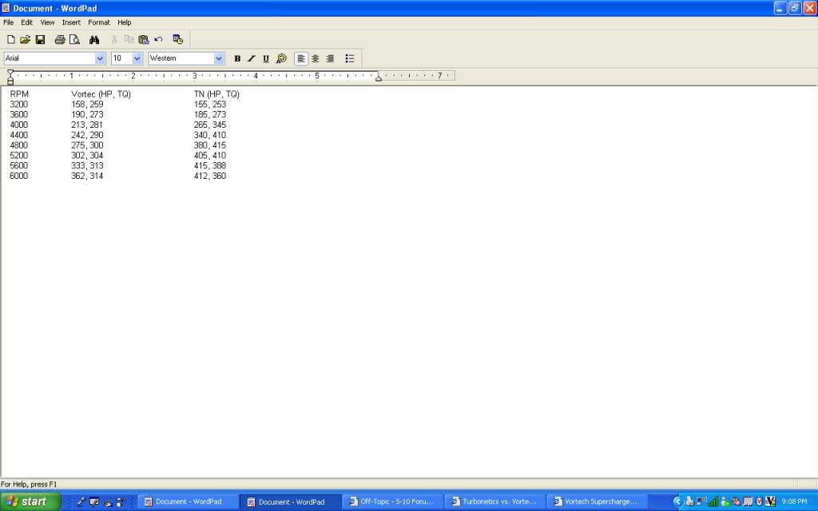The height and width of the screenshot is (511, 818).
Task: Click the TN value 380, 415
Action: coord(210,145)
